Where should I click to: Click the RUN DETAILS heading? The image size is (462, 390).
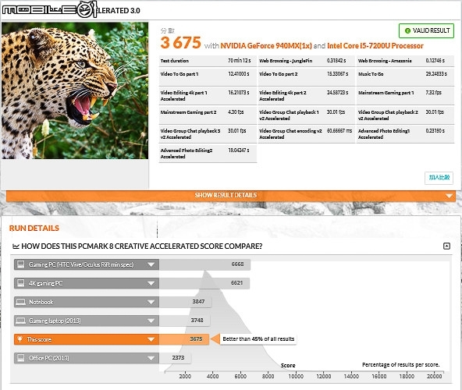(x=34, y=229)
